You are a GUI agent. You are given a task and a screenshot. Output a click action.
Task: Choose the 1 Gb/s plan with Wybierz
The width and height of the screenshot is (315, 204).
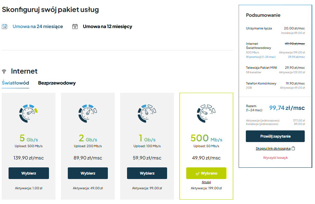pyautogui.click(x=147, y=173)
